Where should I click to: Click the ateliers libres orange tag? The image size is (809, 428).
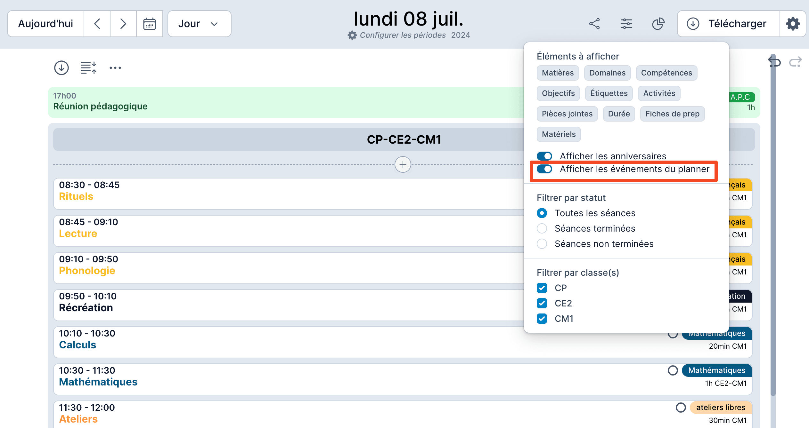point(721,408)
